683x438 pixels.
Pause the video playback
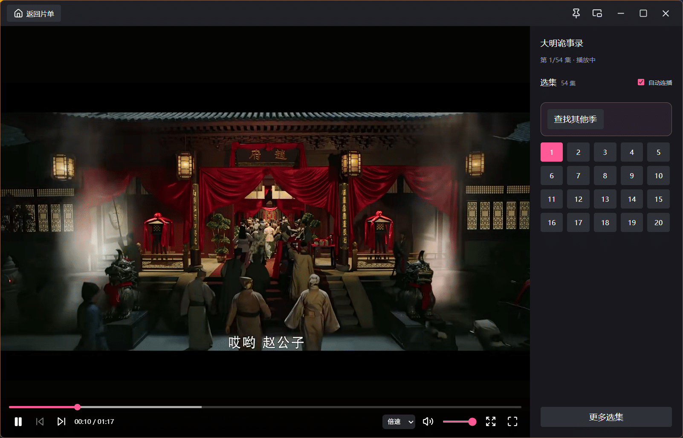tap(18, 421)
